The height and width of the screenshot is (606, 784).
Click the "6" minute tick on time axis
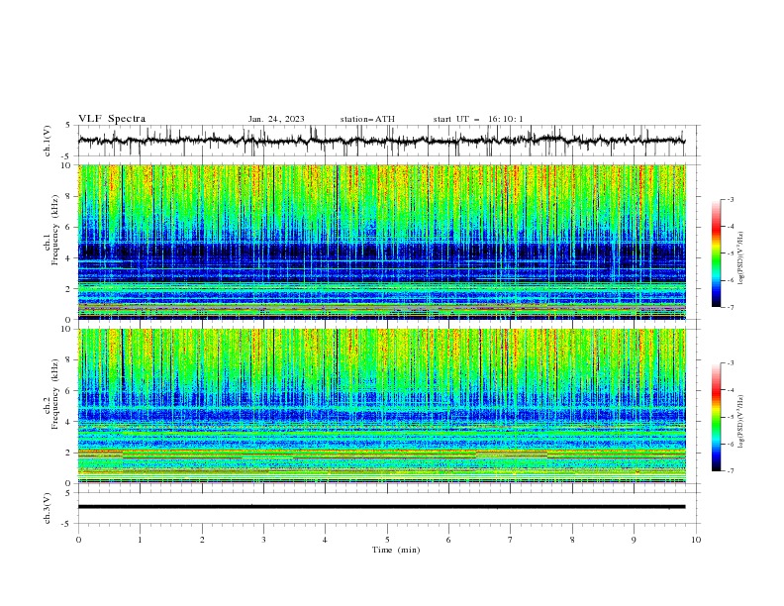click(448, 540)
